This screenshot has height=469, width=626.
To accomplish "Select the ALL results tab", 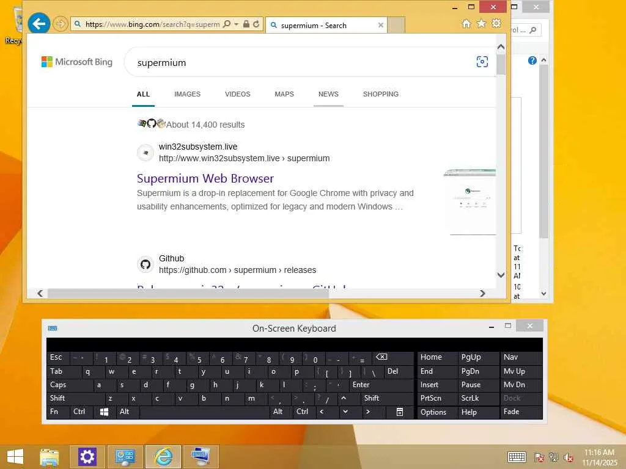I will 143,94.
